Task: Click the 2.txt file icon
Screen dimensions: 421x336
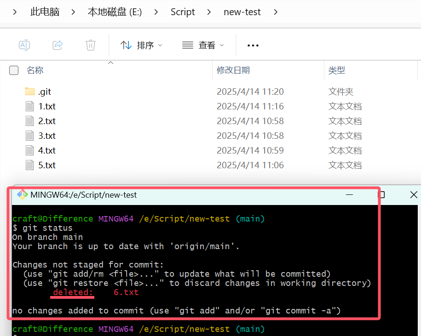Action: pos(30,121)
